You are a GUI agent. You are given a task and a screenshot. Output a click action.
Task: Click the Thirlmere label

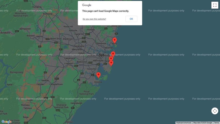25,105
